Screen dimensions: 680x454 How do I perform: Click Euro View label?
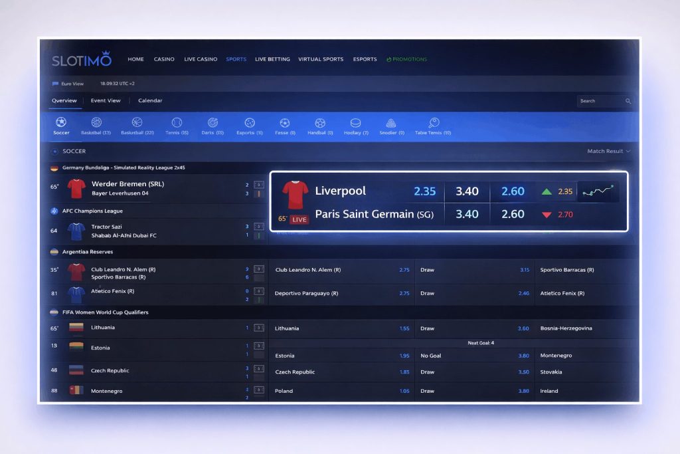[x=72, y=84]
